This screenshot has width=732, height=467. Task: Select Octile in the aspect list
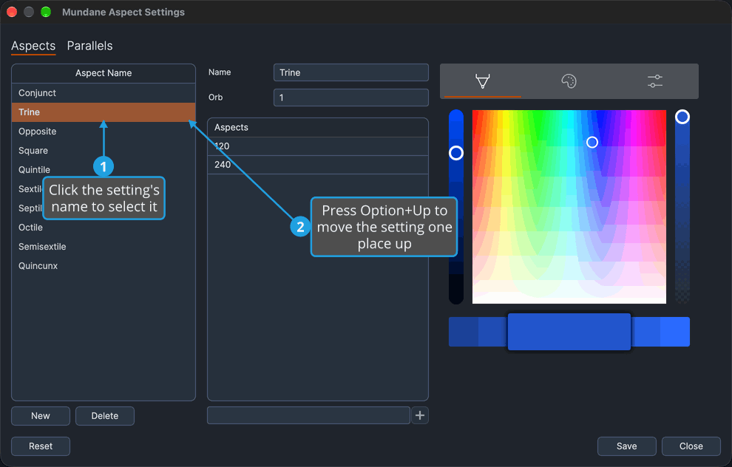(x=104, y=227)
